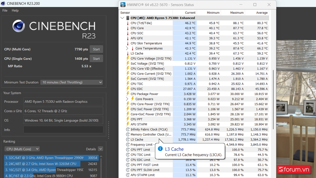The height and width of the screenshot is (178, 316).
Task: Click the lightning icon beside Core+SoC Power (SVI2 TFN)
Action: [x=128, y=114]
